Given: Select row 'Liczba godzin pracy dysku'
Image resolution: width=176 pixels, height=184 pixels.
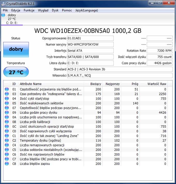Looking at the screenshot, I should pyautogui.click(x=86, y=112).
